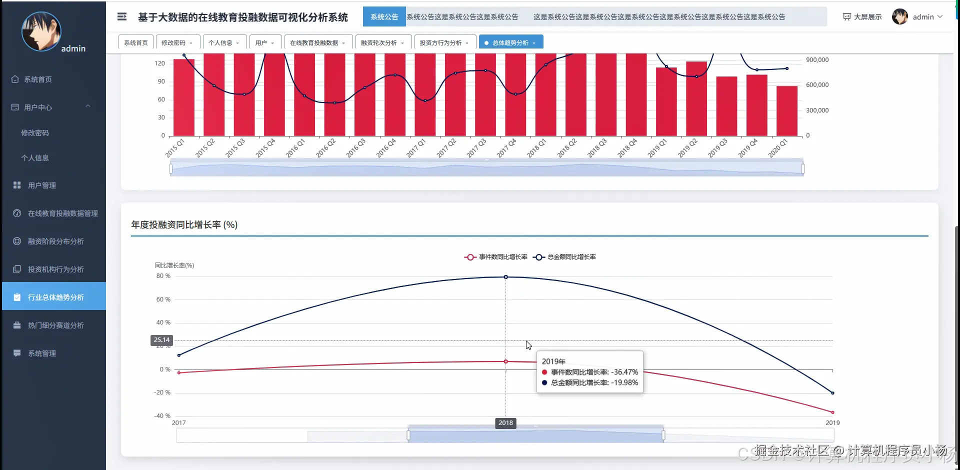Viewport: 960px width, 470px height.
Task: Open 个人信息 in the sidebar
Action: [35, 158]
